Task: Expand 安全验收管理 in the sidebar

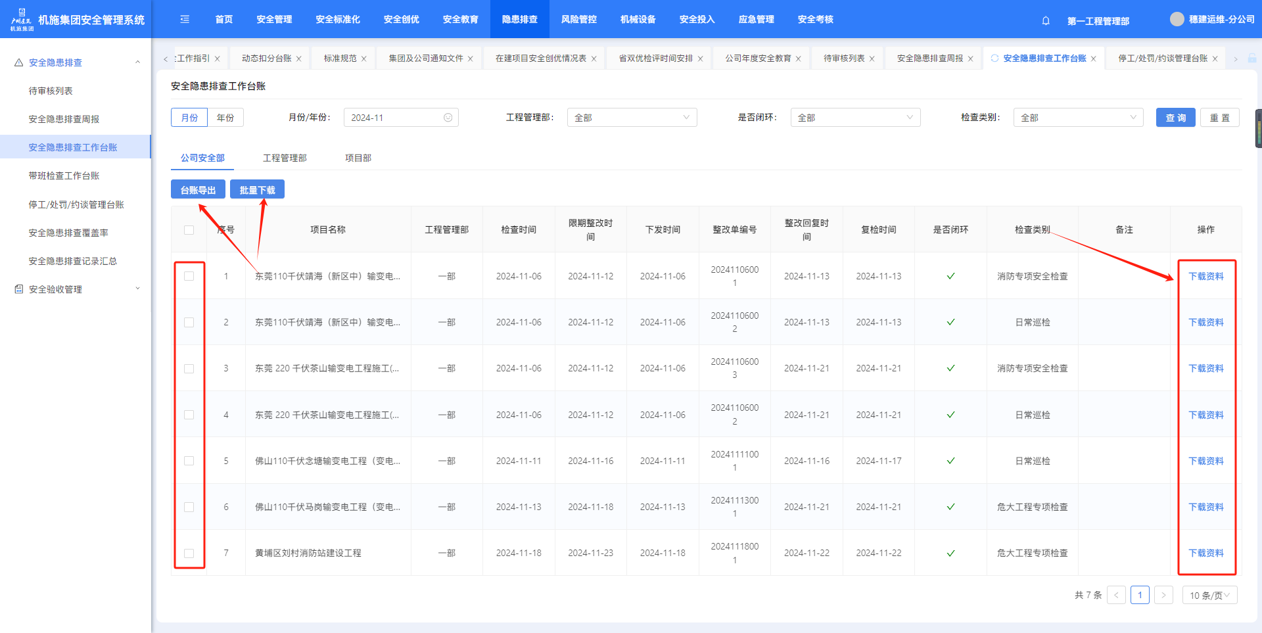Action: tap(55, 289)
